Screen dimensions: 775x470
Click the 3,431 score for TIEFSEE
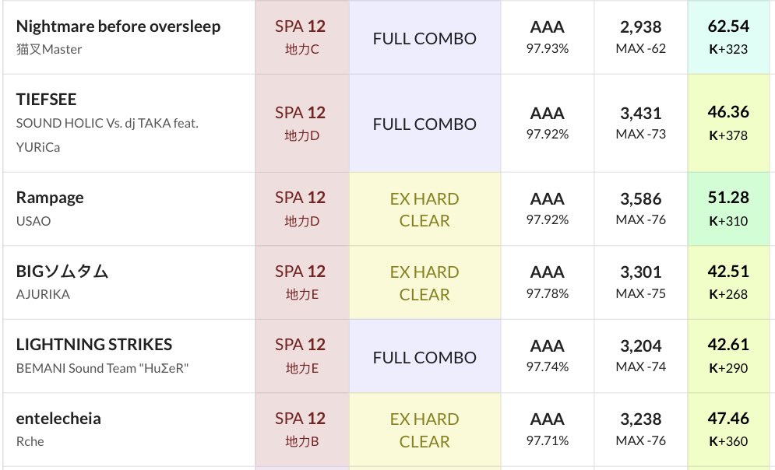coord(641,113)
